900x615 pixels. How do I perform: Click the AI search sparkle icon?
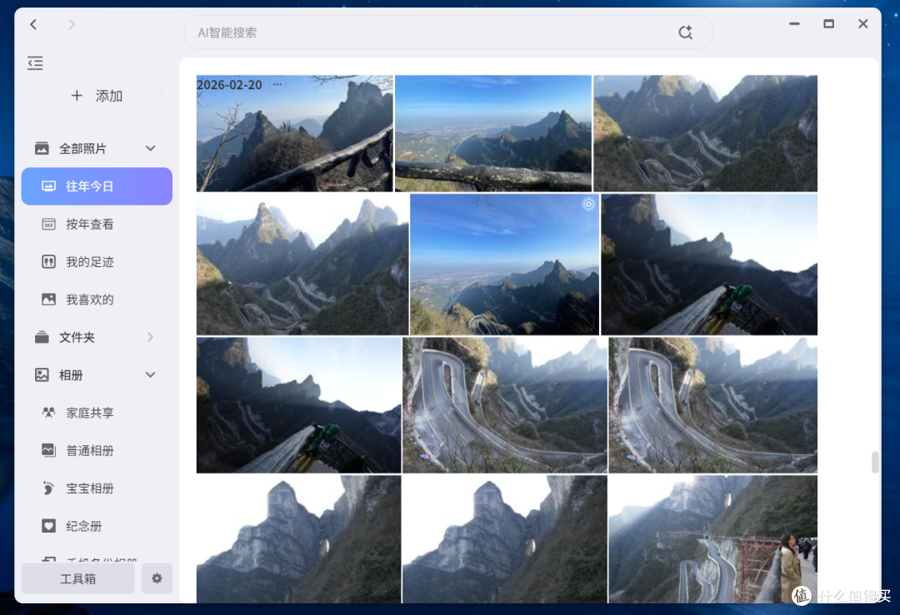point(685,32)
